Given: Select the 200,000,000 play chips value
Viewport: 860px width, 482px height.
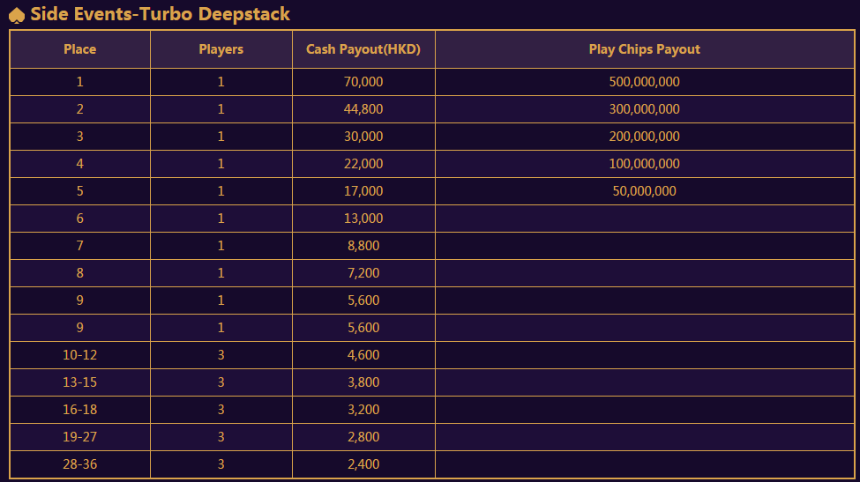Looking at the screenshot, I should coord(645,137).
